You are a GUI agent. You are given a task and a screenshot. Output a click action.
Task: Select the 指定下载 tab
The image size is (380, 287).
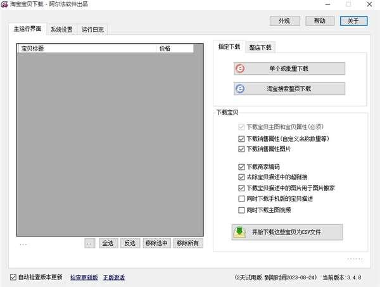(x=229, y=46)
